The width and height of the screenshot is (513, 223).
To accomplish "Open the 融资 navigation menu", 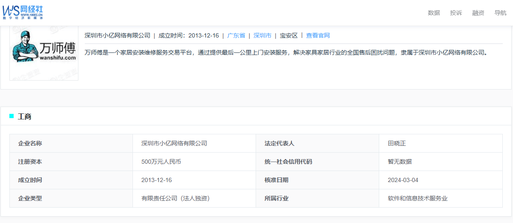I will (478, 13).
